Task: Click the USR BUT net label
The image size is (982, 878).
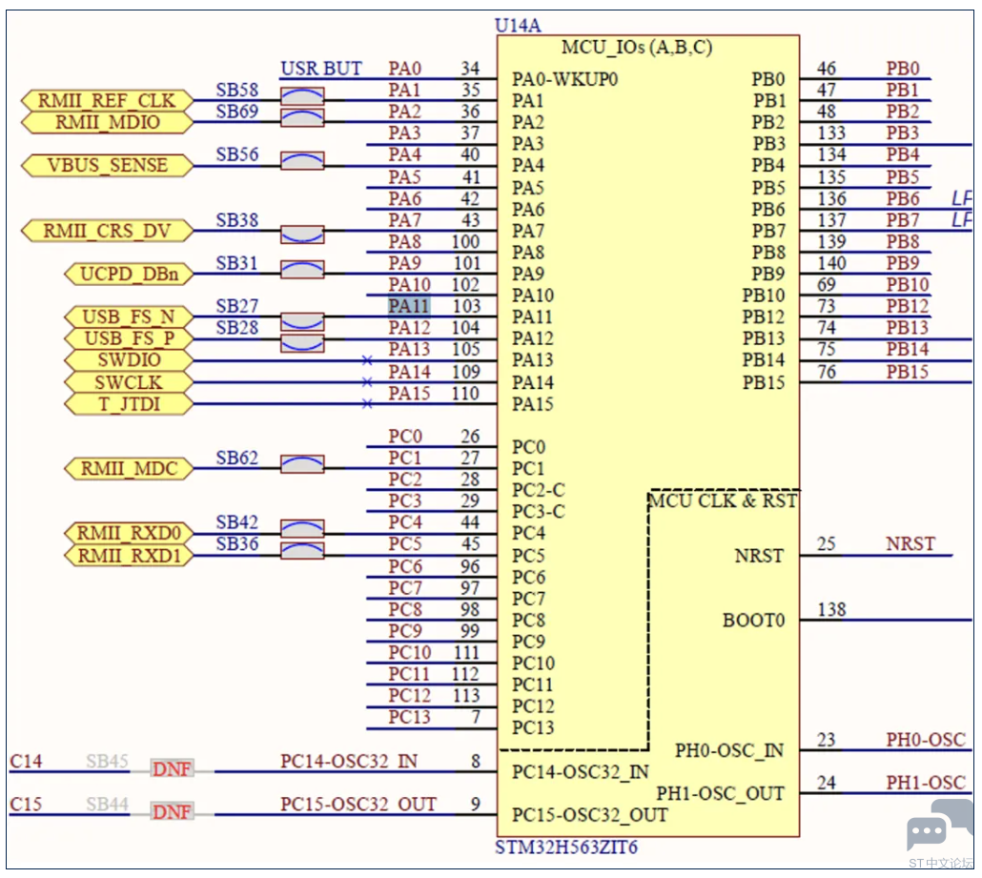Action: (x=320, y=68)
